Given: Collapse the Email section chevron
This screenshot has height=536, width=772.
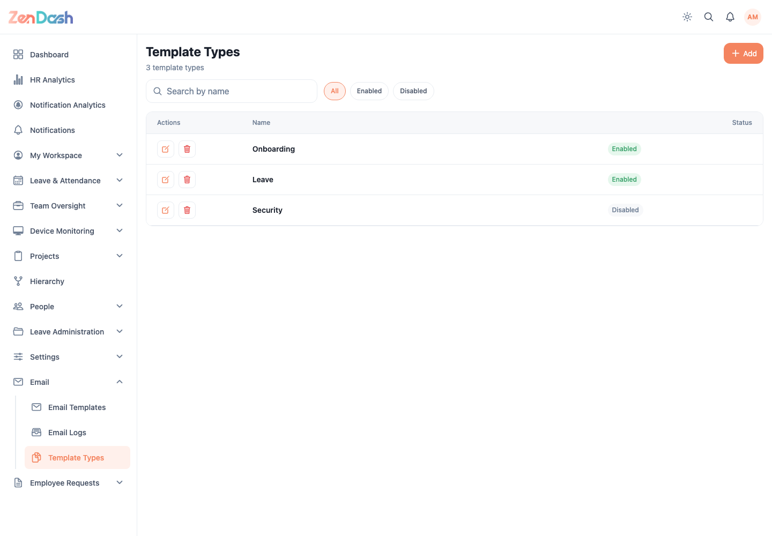Looking at the screenshot, I should (120, 382).
